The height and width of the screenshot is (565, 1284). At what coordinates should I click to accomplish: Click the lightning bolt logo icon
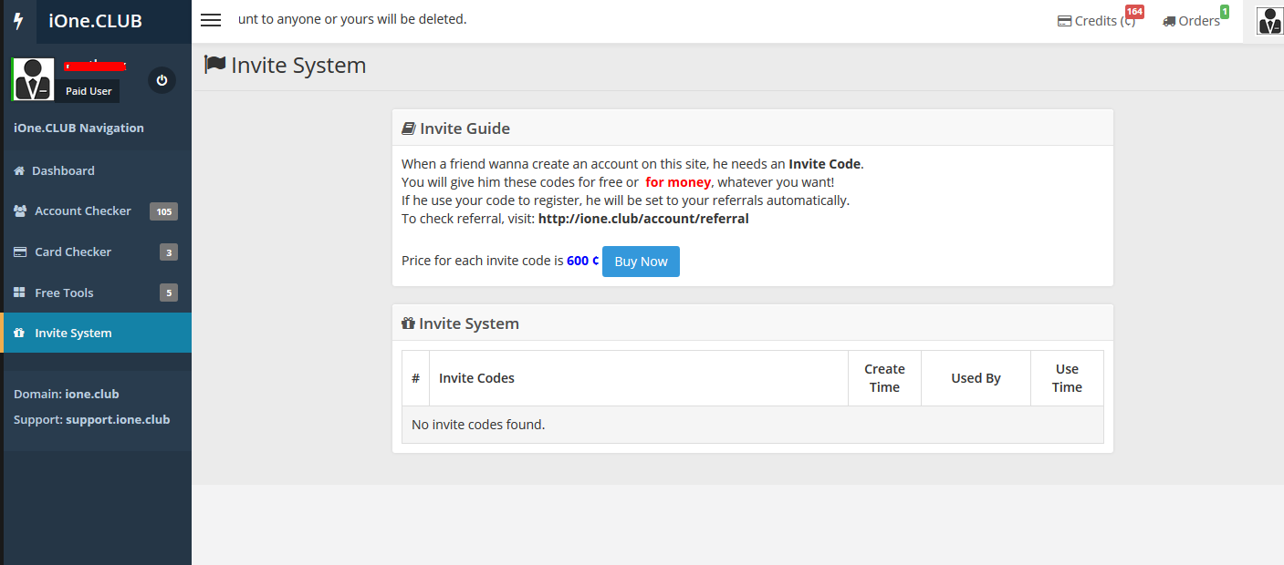click(x=18, y=20)
